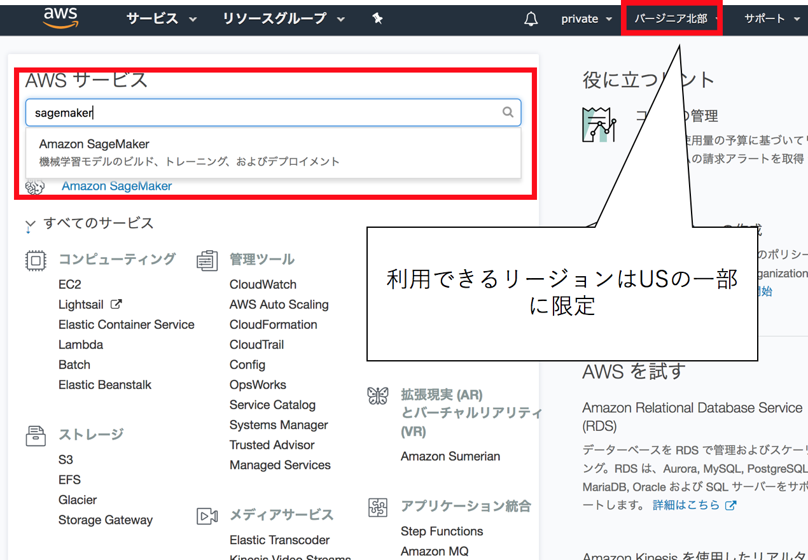Open Lightsail service
The width and height of the screenshot is (808, 560).
[x=81, y=305]
